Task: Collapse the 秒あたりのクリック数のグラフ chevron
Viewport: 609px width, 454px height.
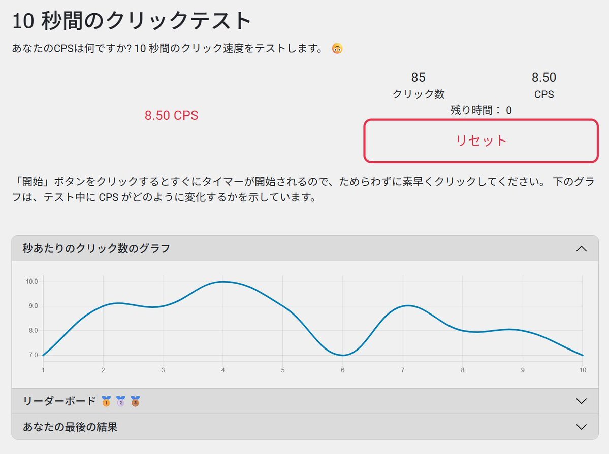Action: 581,249
